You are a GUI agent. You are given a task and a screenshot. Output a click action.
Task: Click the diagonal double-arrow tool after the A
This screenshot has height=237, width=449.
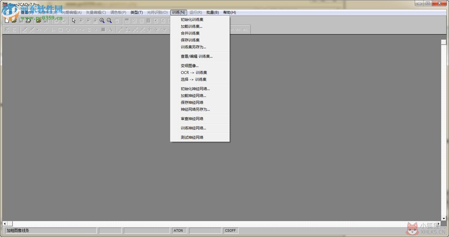[x=120, y=30]
